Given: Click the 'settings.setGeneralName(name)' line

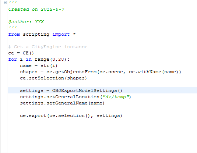Looking at the screenshot, I should [62, 103].
